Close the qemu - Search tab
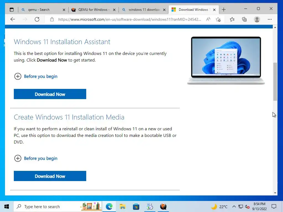Screen dimensions: 283x212 pyautogui.click(x=64, y=10)
